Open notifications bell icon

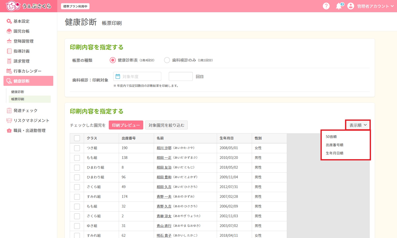point(339,6)
